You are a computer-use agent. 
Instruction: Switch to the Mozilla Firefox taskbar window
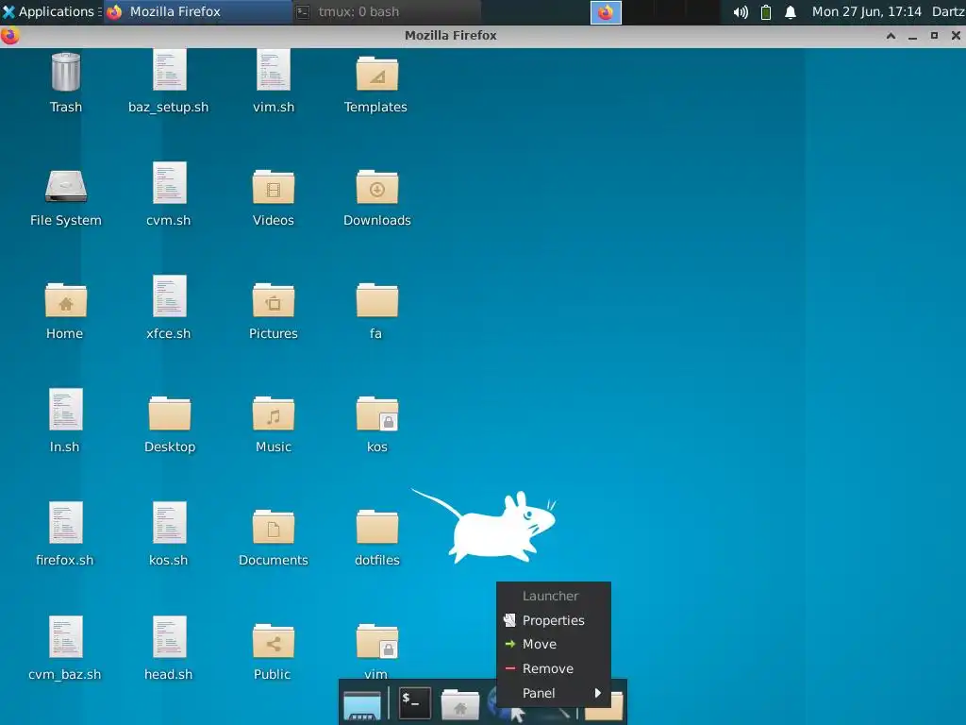(x=198, y=11)
